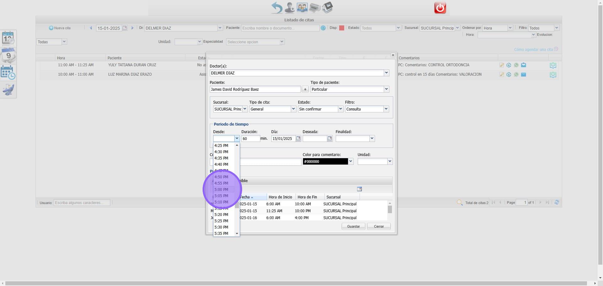Expand the Estado dropdown showing Sin confirmar
603x286 pixels.
[340, 109]
